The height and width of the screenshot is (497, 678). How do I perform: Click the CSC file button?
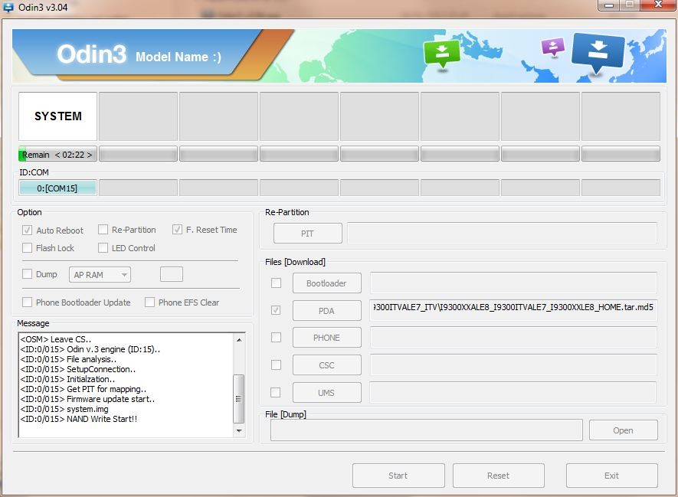pos(326,365)
